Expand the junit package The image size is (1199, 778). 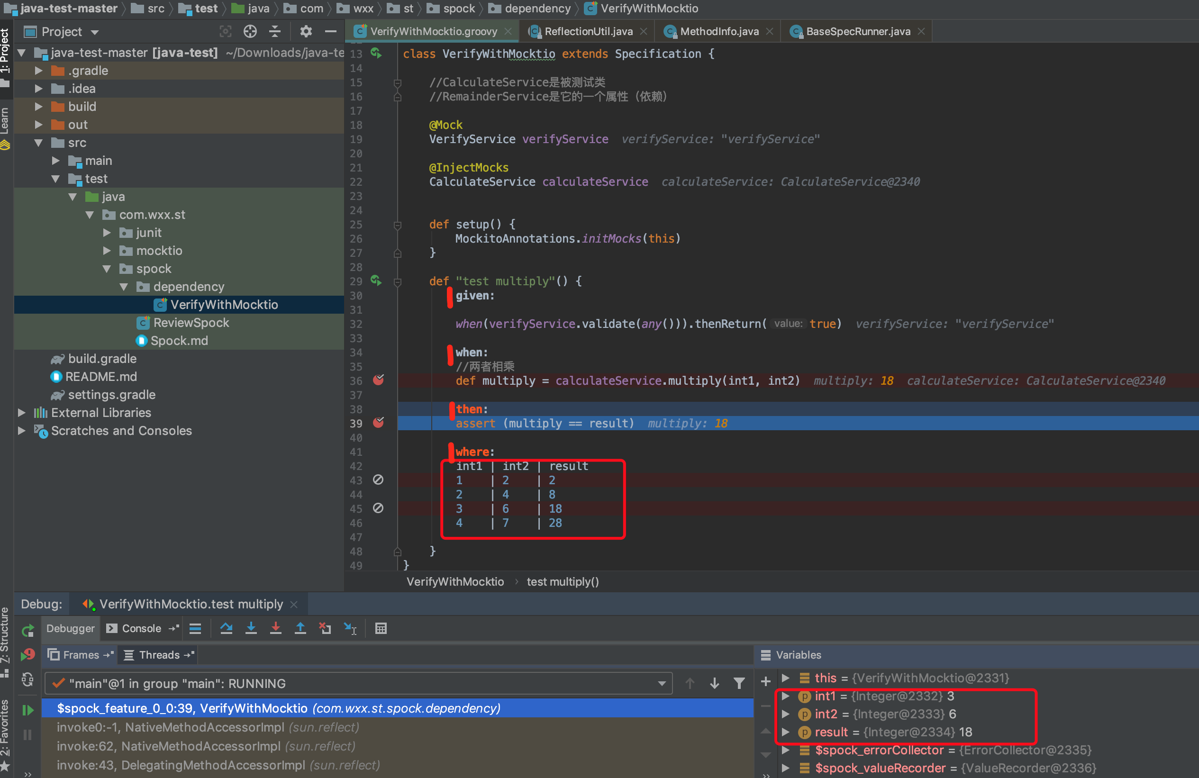coord(107,233)
